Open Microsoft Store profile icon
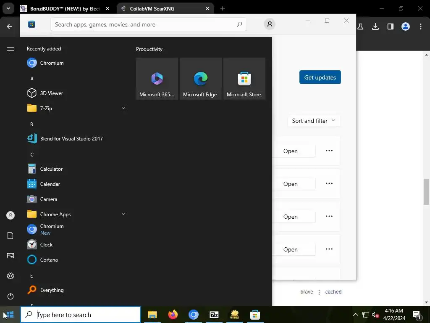This screenshot has height=323, width=430. click(270, 24)
